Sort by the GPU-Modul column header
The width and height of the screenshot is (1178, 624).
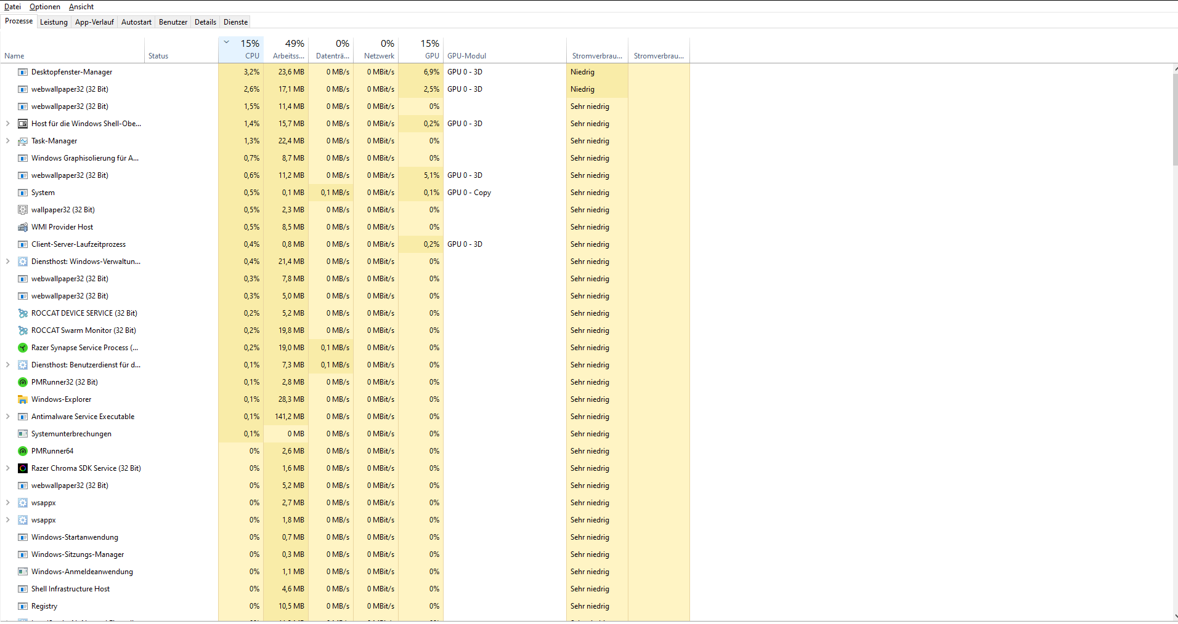[505, 50]
